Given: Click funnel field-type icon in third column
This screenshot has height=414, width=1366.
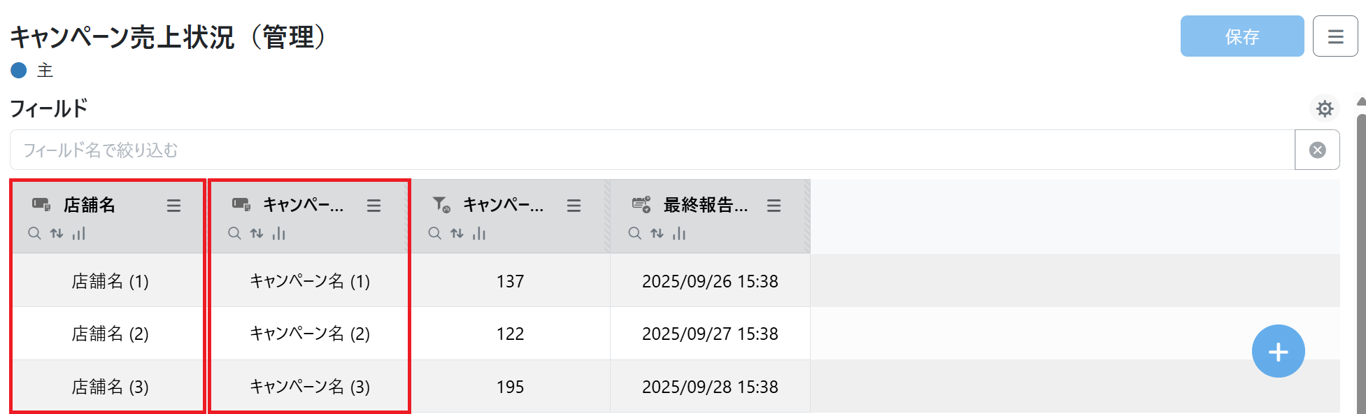Looking at the screenshot, I should (x=441, y=204).
